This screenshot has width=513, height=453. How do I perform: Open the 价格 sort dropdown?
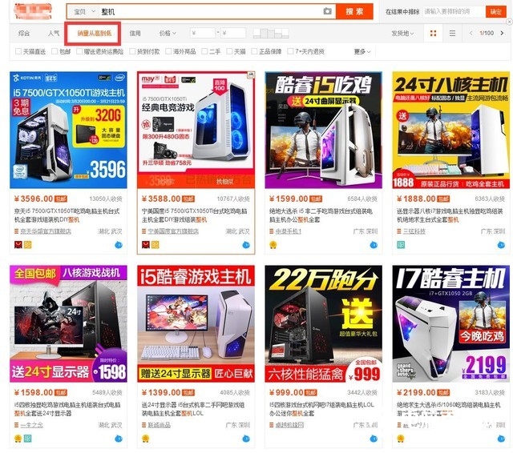point(168,34)
